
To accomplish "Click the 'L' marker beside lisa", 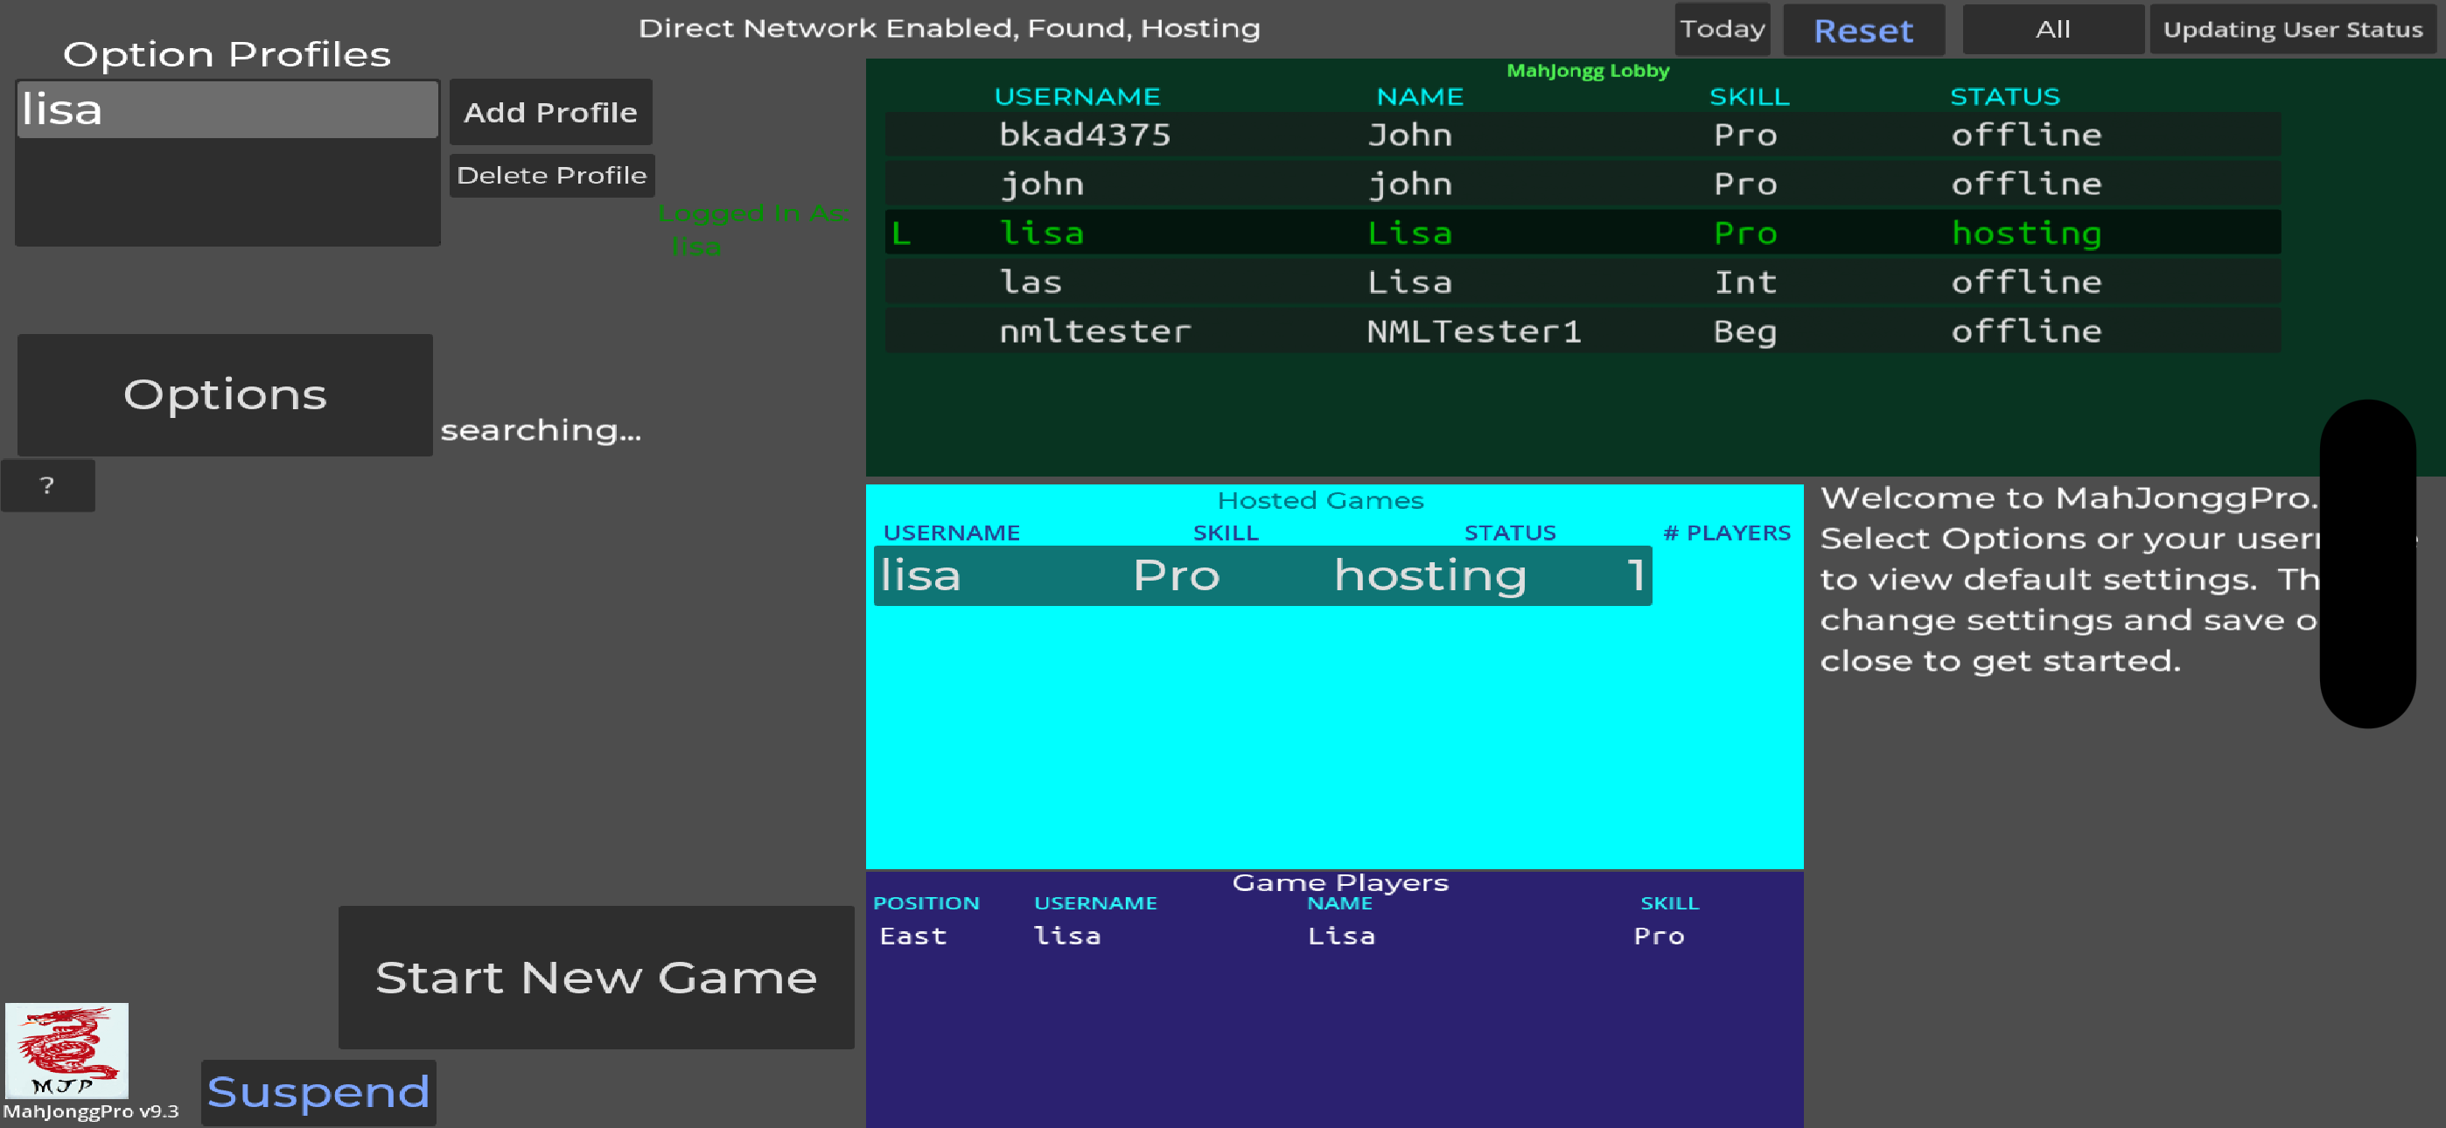I will coord(901,233).
